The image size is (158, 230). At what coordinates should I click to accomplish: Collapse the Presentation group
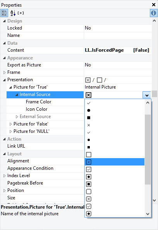tap(4, 80)
